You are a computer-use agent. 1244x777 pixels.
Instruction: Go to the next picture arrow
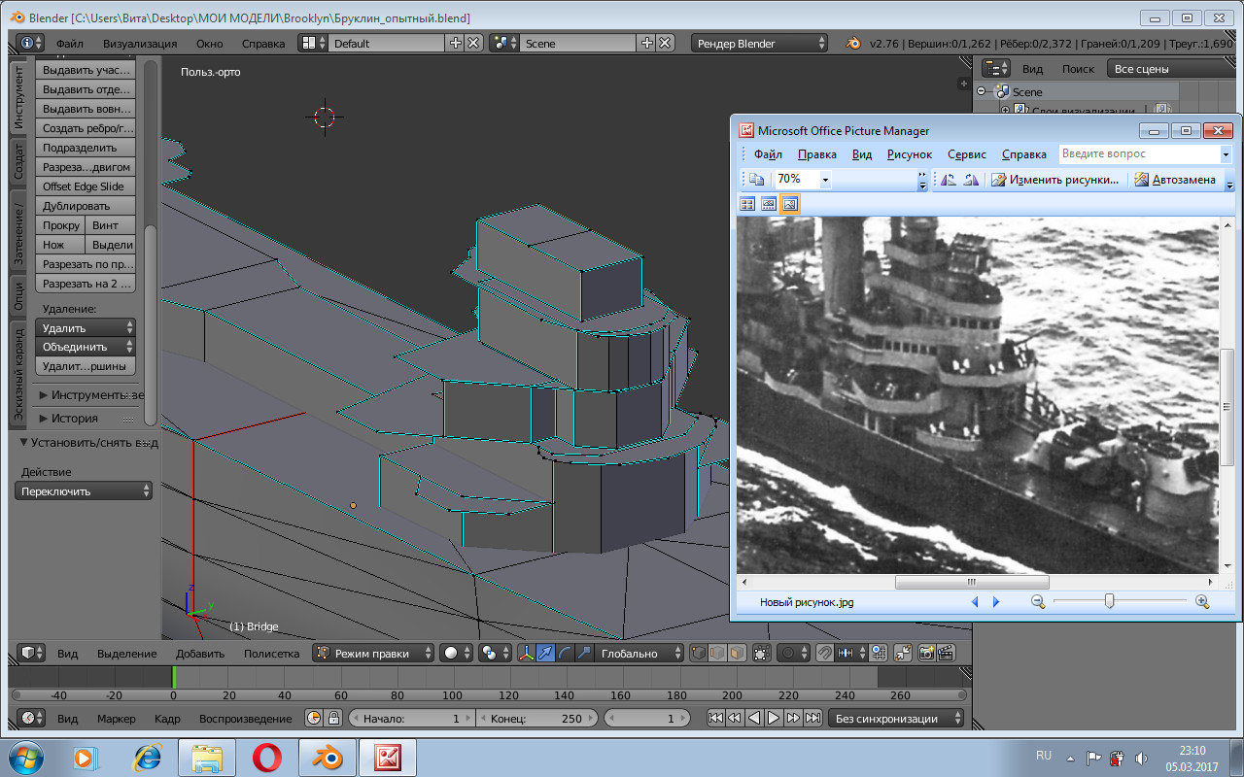coord(995,602)
